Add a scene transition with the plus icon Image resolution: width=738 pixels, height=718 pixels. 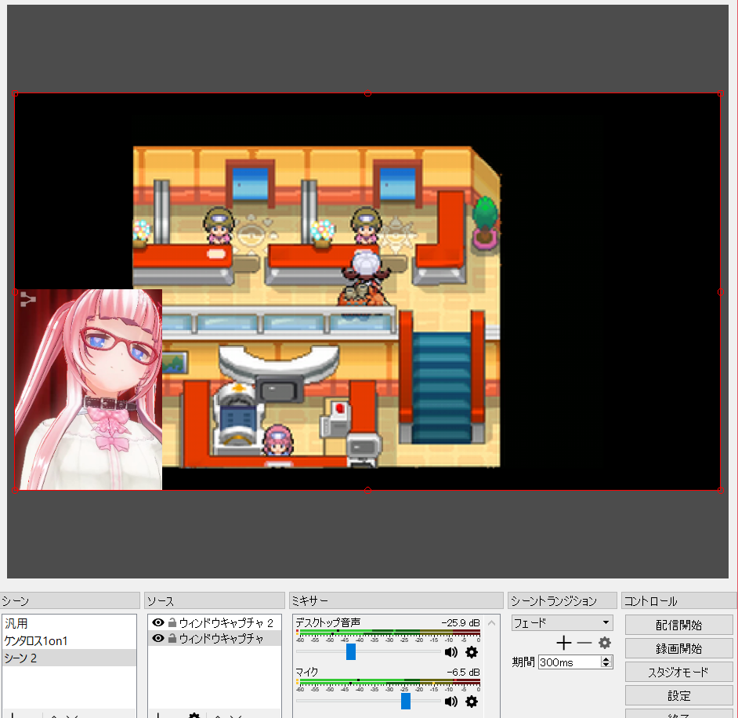click(x=564, y=643)
